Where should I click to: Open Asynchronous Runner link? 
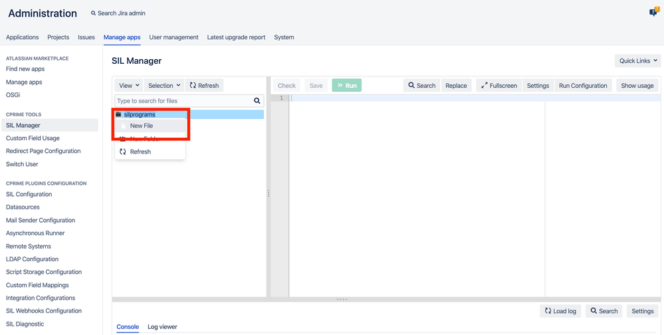click(36, 233)
